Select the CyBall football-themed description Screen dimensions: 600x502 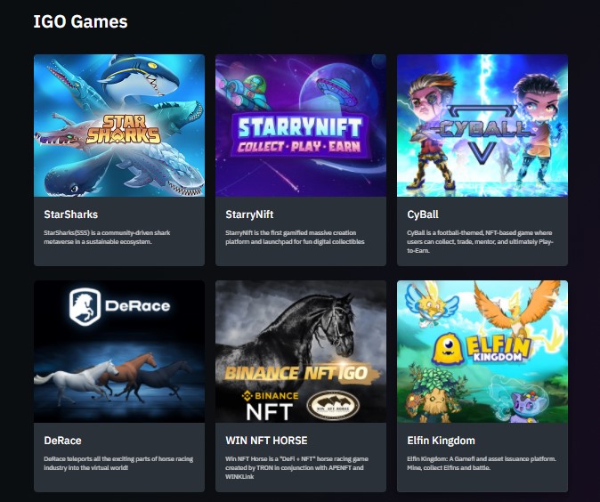[480, 242]
